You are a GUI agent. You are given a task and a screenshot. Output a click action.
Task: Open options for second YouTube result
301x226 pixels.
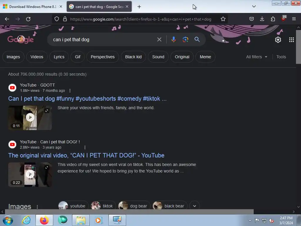85,147
